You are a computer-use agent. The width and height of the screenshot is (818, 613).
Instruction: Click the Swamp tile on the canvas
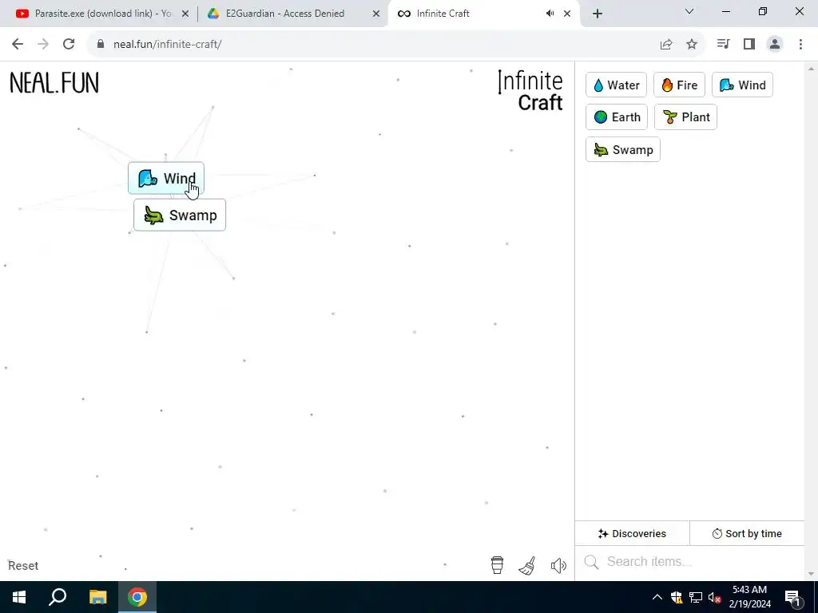tap(180, 215)
